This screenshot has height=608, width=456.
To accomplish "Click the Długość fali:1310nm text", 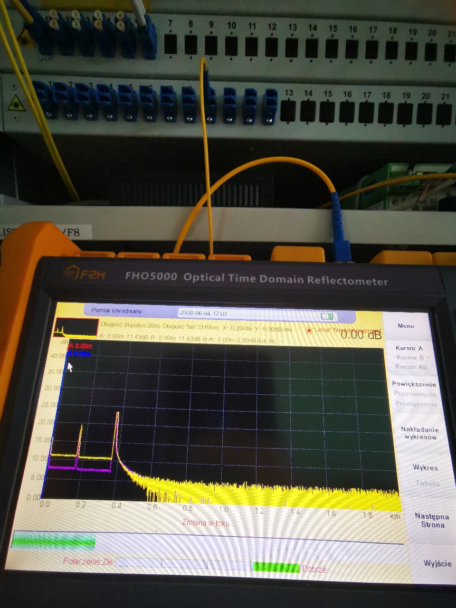I will point(191,327).
